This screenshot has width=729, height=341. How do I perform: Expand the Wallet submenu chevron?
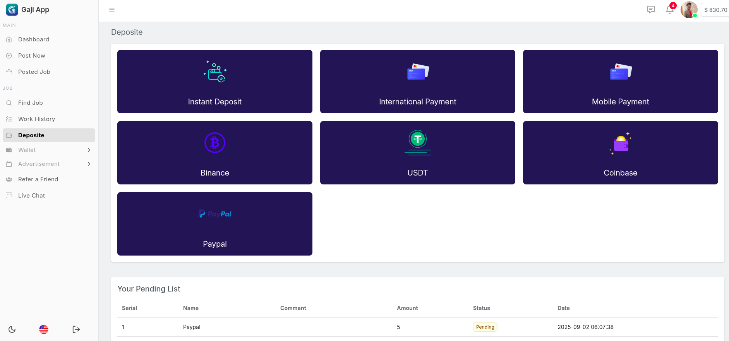[89, 150]
